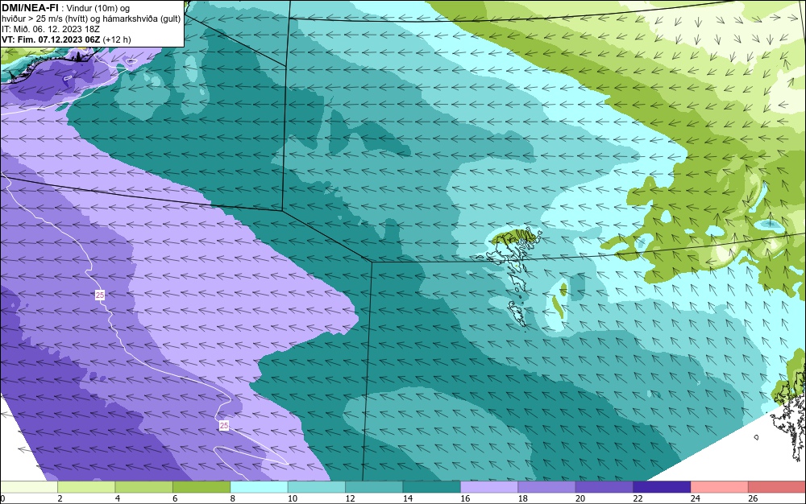Screen dimensions: 806x504
Task: Click the legend value '18'
Action: 523,498
